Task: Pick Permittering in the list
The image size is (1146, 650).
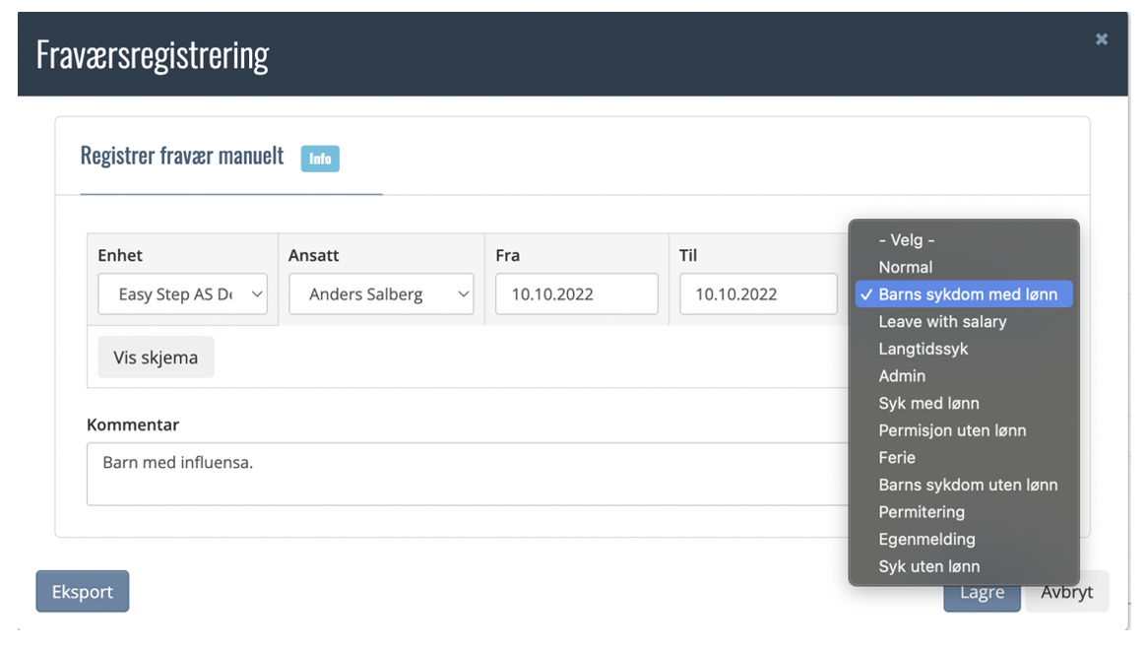Action: pos(922,512)
